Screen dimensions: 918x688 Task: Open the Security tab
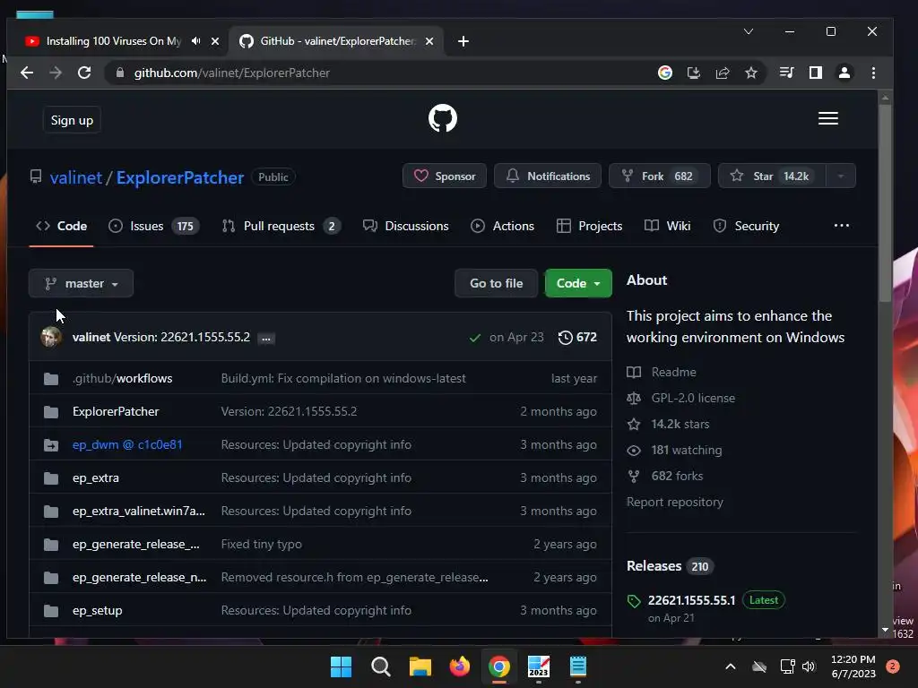click(x=747, y=226)
